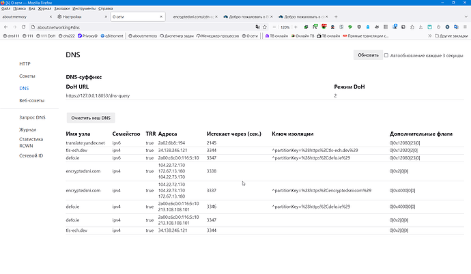The height and width of the screenshot is (274, 471).
Task: Open 'Статистика RCWN' sidebar section
Action: click(31, 142)
